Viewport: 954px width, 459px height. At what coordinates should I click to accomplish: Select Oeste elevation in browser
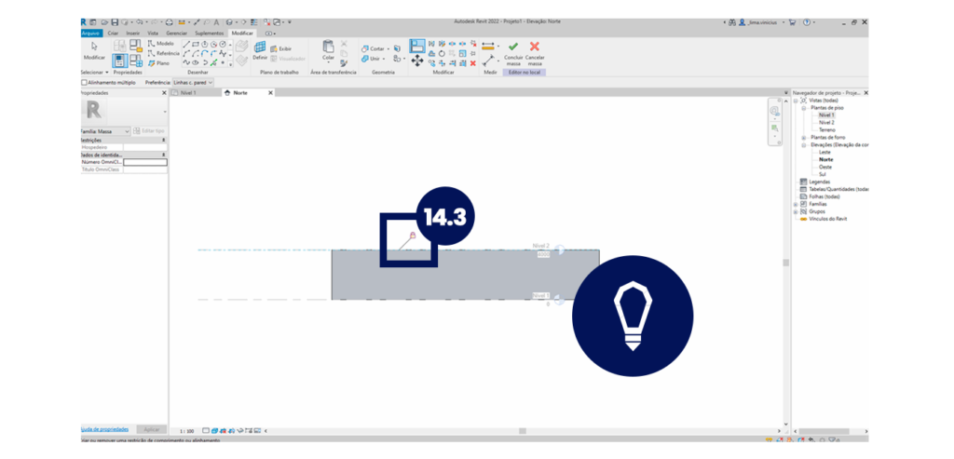[x=825, y=167]
